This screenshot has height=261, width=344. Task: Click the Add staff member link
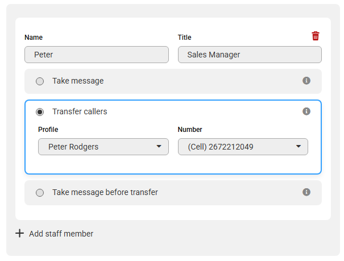point(61,234)
